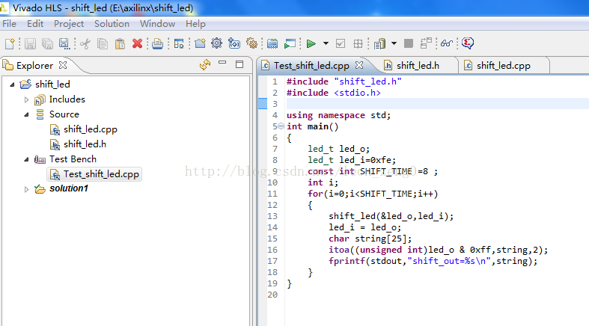The height and width of the screenshot is (326, 589).
Task: Expand the solution1 tree node
Action: (26, 189)
